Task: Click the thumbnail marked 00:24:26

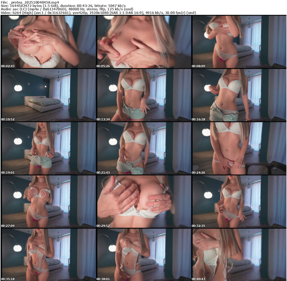Action: coord(239,148)
